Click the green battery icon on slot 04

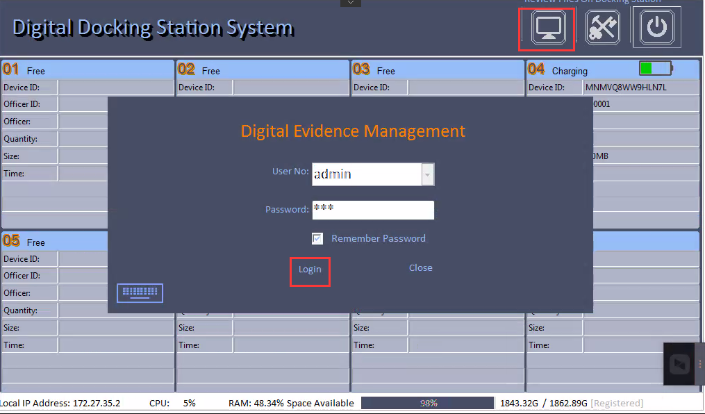655,68
